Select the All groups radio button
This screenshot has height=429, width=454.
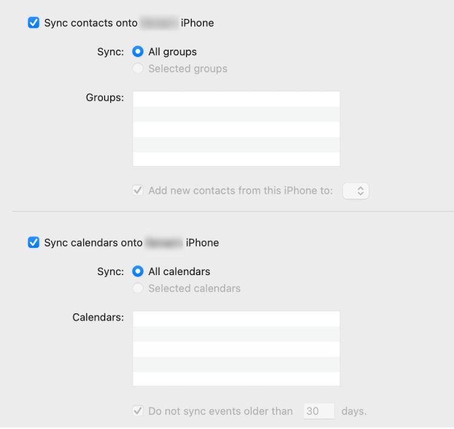click(138, 52)
